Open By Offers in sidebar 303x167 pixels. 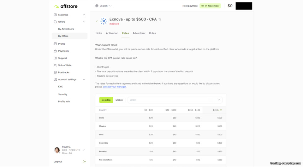pyautogui.click(x=69, y=36)
